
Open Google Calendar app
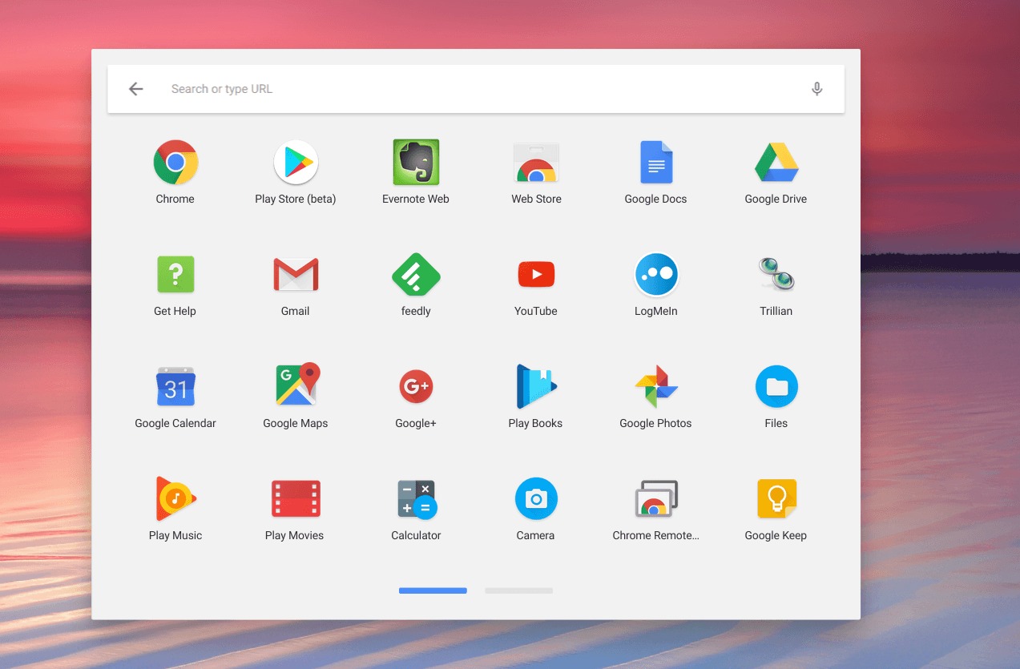coord(175,387)
